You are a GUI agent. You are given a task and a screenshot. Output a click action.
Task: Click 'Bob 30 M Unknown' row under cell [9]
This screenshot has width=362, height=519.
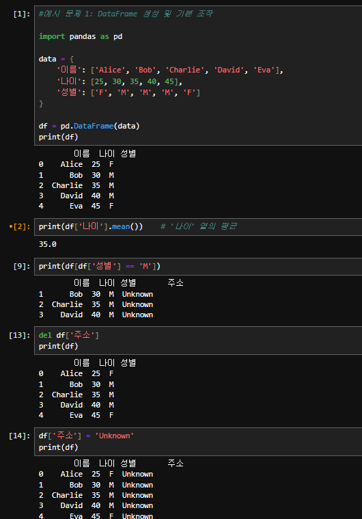(96, 294)
